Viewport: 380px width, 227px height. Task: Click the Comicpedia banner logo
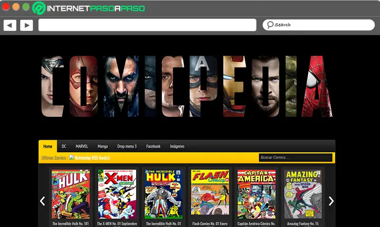click(x=187, y=86)
